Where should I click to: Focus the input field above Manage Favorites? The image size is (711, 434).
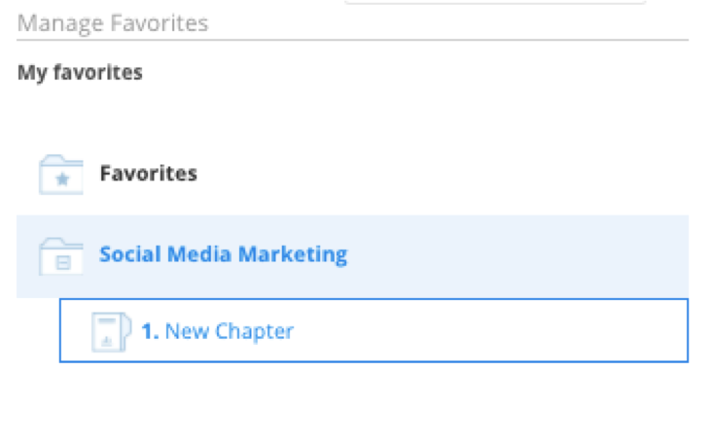tap(495, 2)
